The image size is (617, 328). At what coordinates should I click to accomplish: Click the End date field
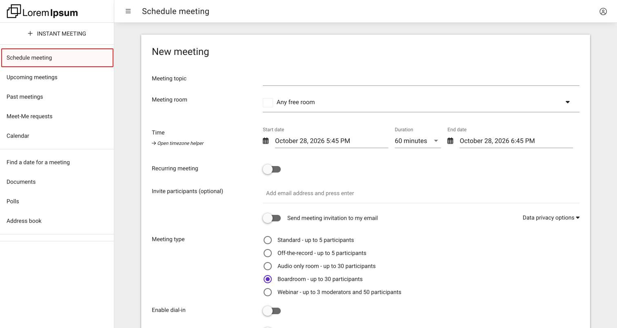pos(516,141)
